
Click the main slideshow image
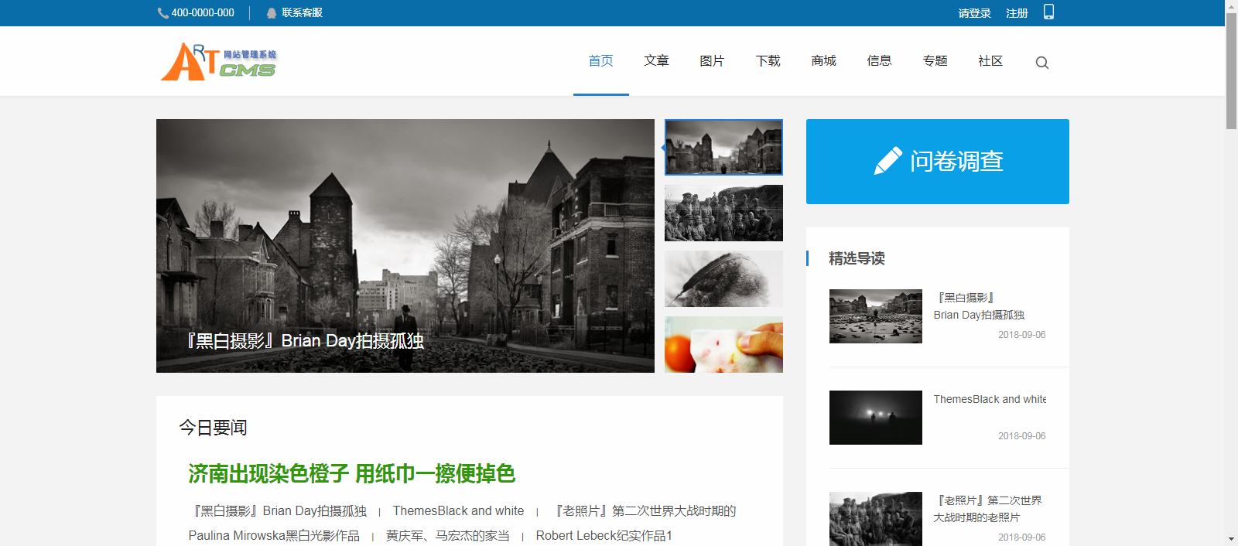coord(405,246)
